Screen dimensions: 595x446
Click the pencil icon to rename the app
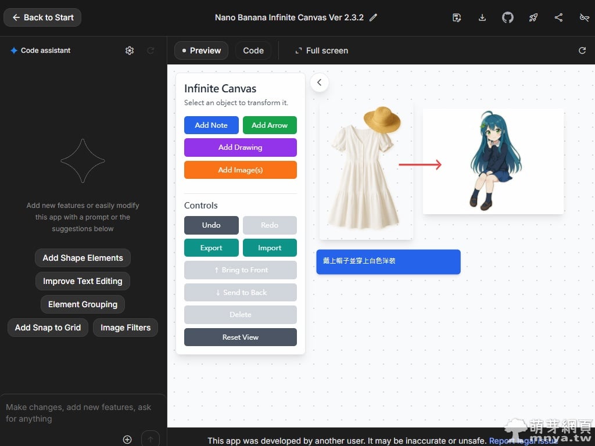(x=373, y=17)
